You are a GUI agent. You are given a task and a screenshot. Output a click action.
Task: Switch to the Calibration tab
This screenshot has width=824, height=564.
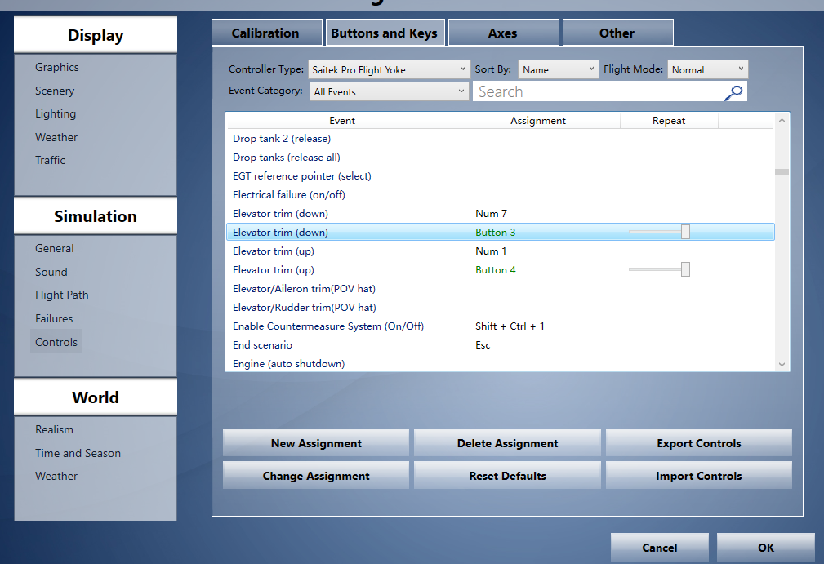tap(265, 33)
